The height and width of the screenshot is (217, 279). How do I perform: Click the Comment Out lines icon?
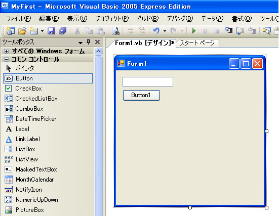click(130, 31)
